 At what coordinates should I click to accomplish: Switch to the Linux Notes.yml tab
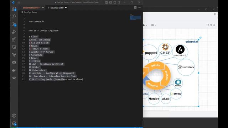(31, 8)
